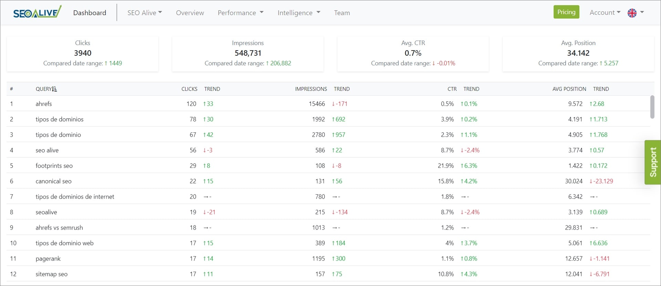The width and height of the screenshot is (661, 286).
Task: Select the query 'ahrefs'
Action: [x=44, y=104]
